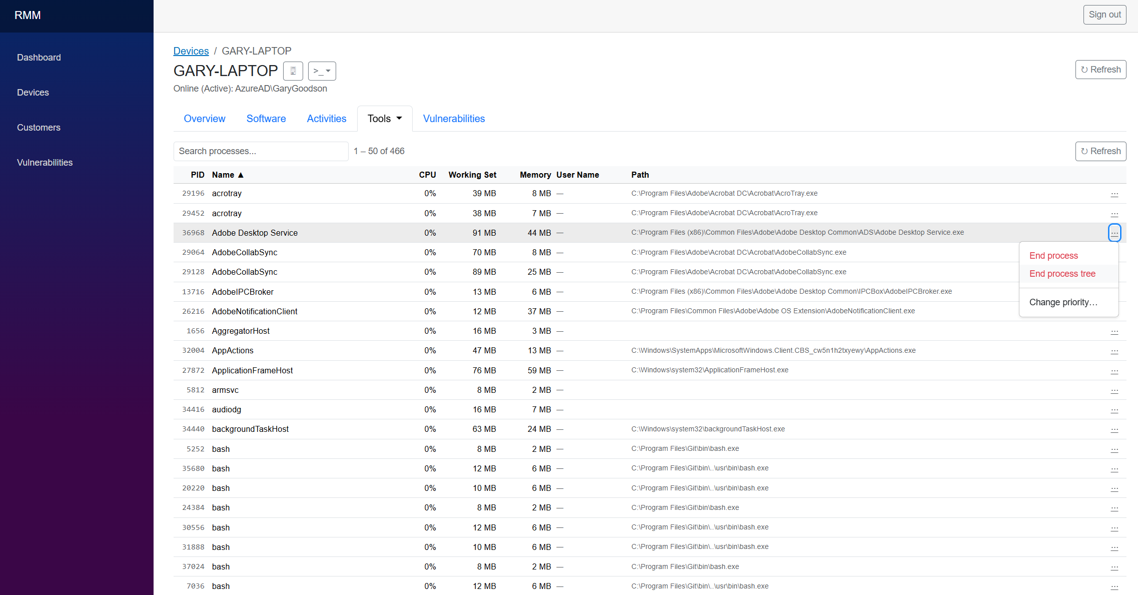This screenshot has height=595, width=1138.
Task: Switch to the Software tab
Action: pos(266,119)
